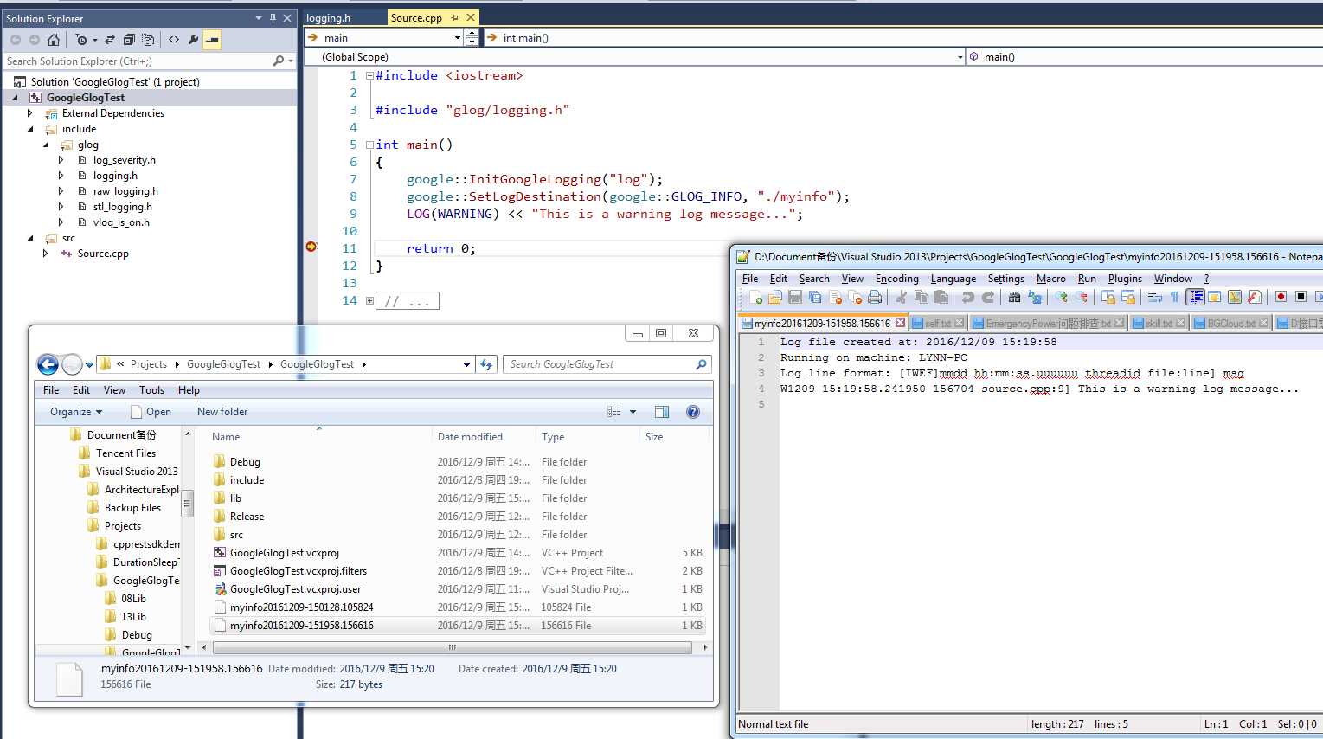The image size is (1323, 739).
Task: Toggle Word wrap icon in Notepad++
Action: [1155, 297]
